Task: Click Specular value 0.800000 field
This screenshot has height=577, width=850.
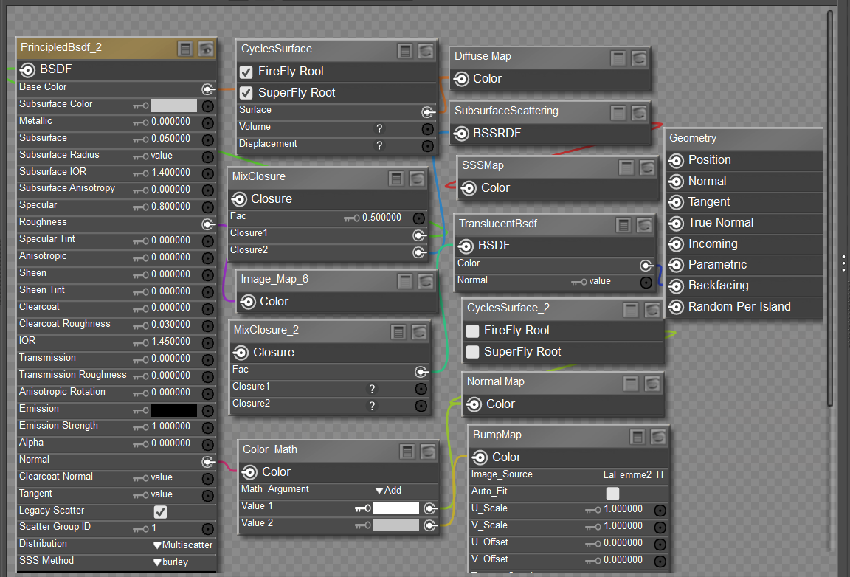Action: [x=170, y=206]
